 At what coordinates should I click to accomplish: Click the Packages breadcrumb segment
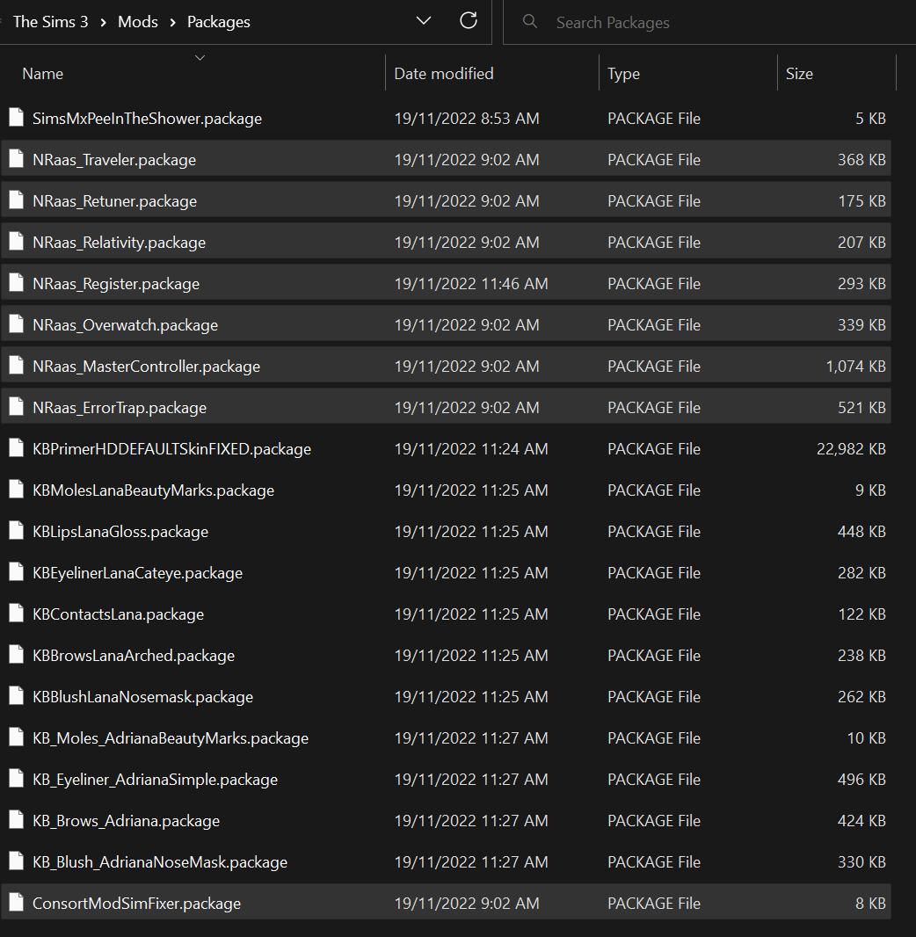(219, 22)
